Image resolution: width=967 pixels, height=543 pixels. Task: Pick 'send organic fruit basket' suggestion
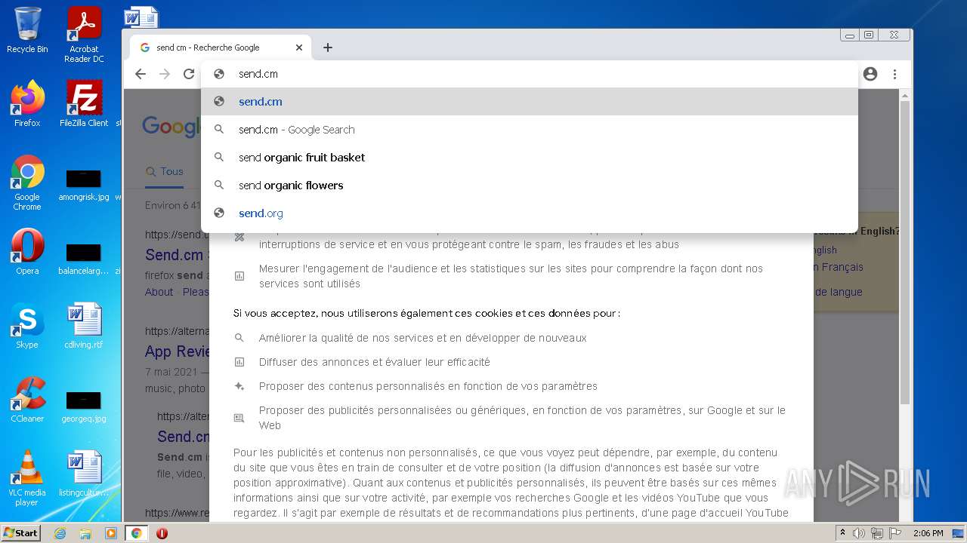click(529, 158)
